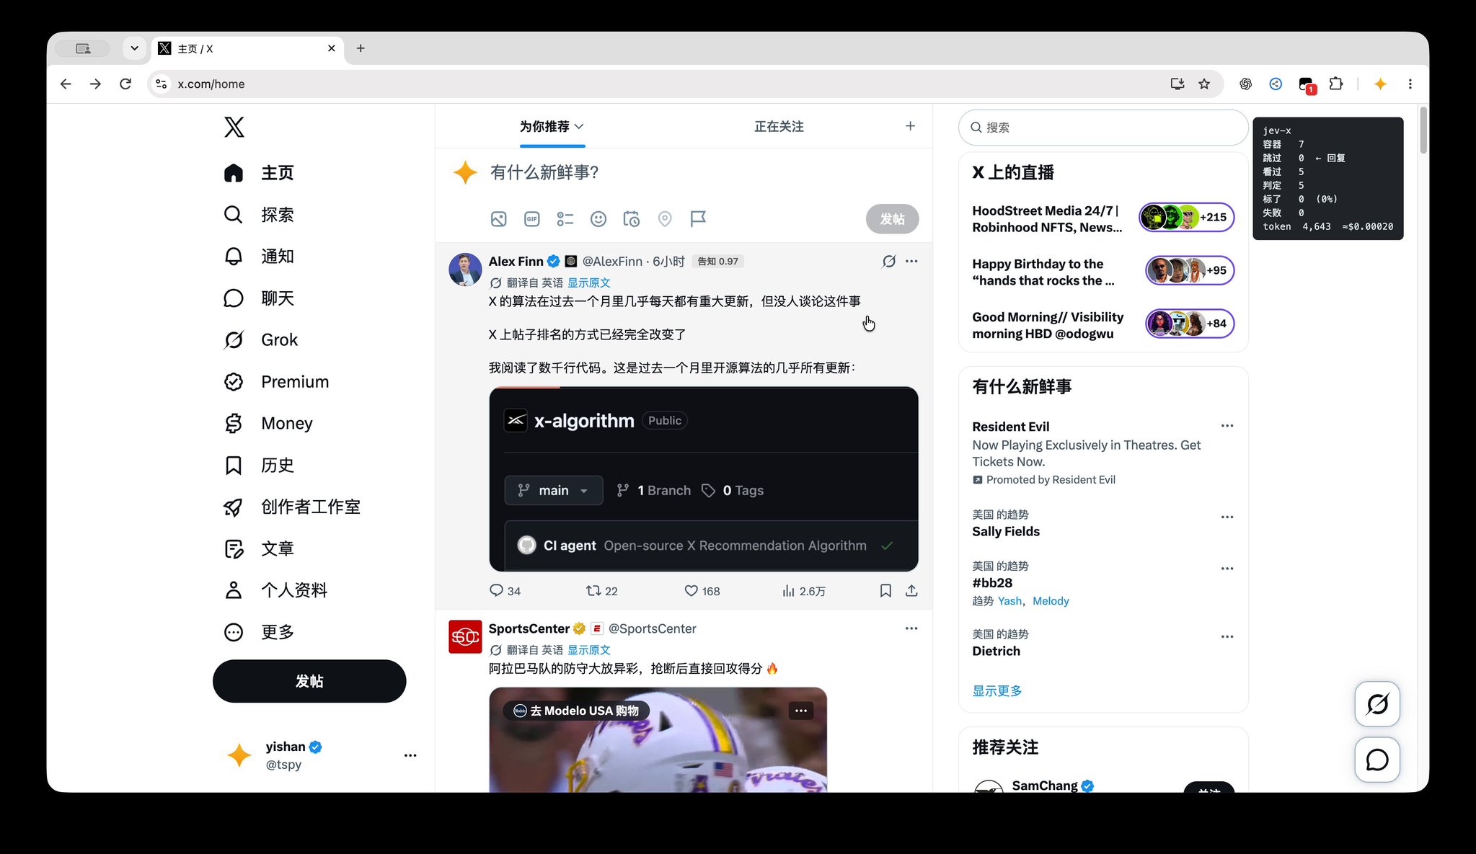1476x854 pixels.
Task: Open Grok from the sidebar
Action: (260, 340)
